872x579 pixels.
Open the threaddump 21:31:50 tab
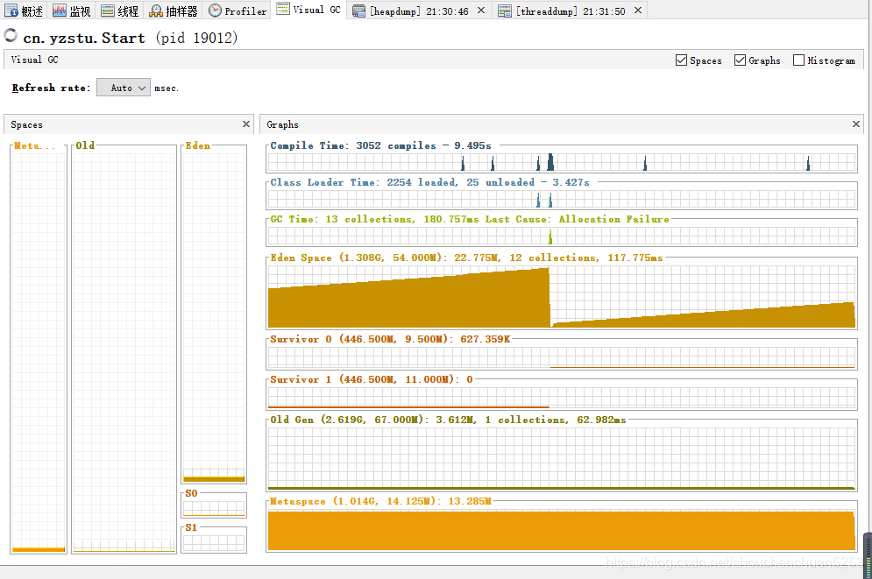[570, 11]
